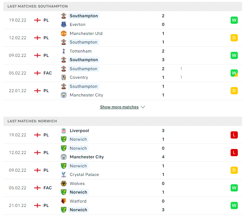The image size is (245, 217).
Task: Click the Coventry club crest icon
Action: [x=64, y=77]
